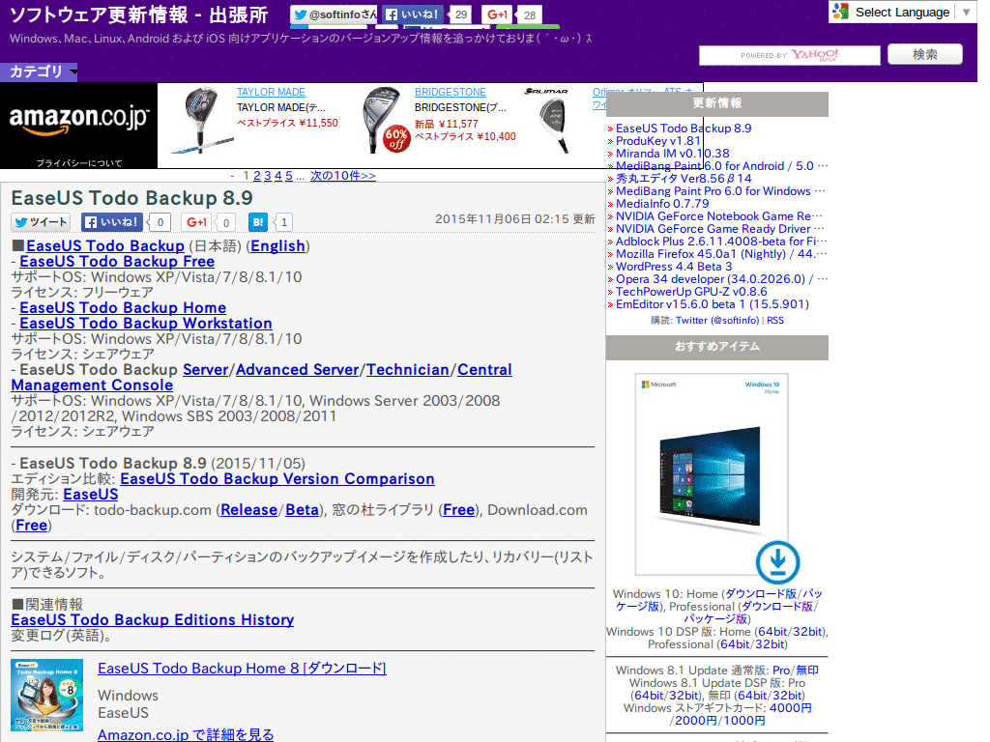
Task: Click the Hatena B! bookmark button
Action: point(258,222)
